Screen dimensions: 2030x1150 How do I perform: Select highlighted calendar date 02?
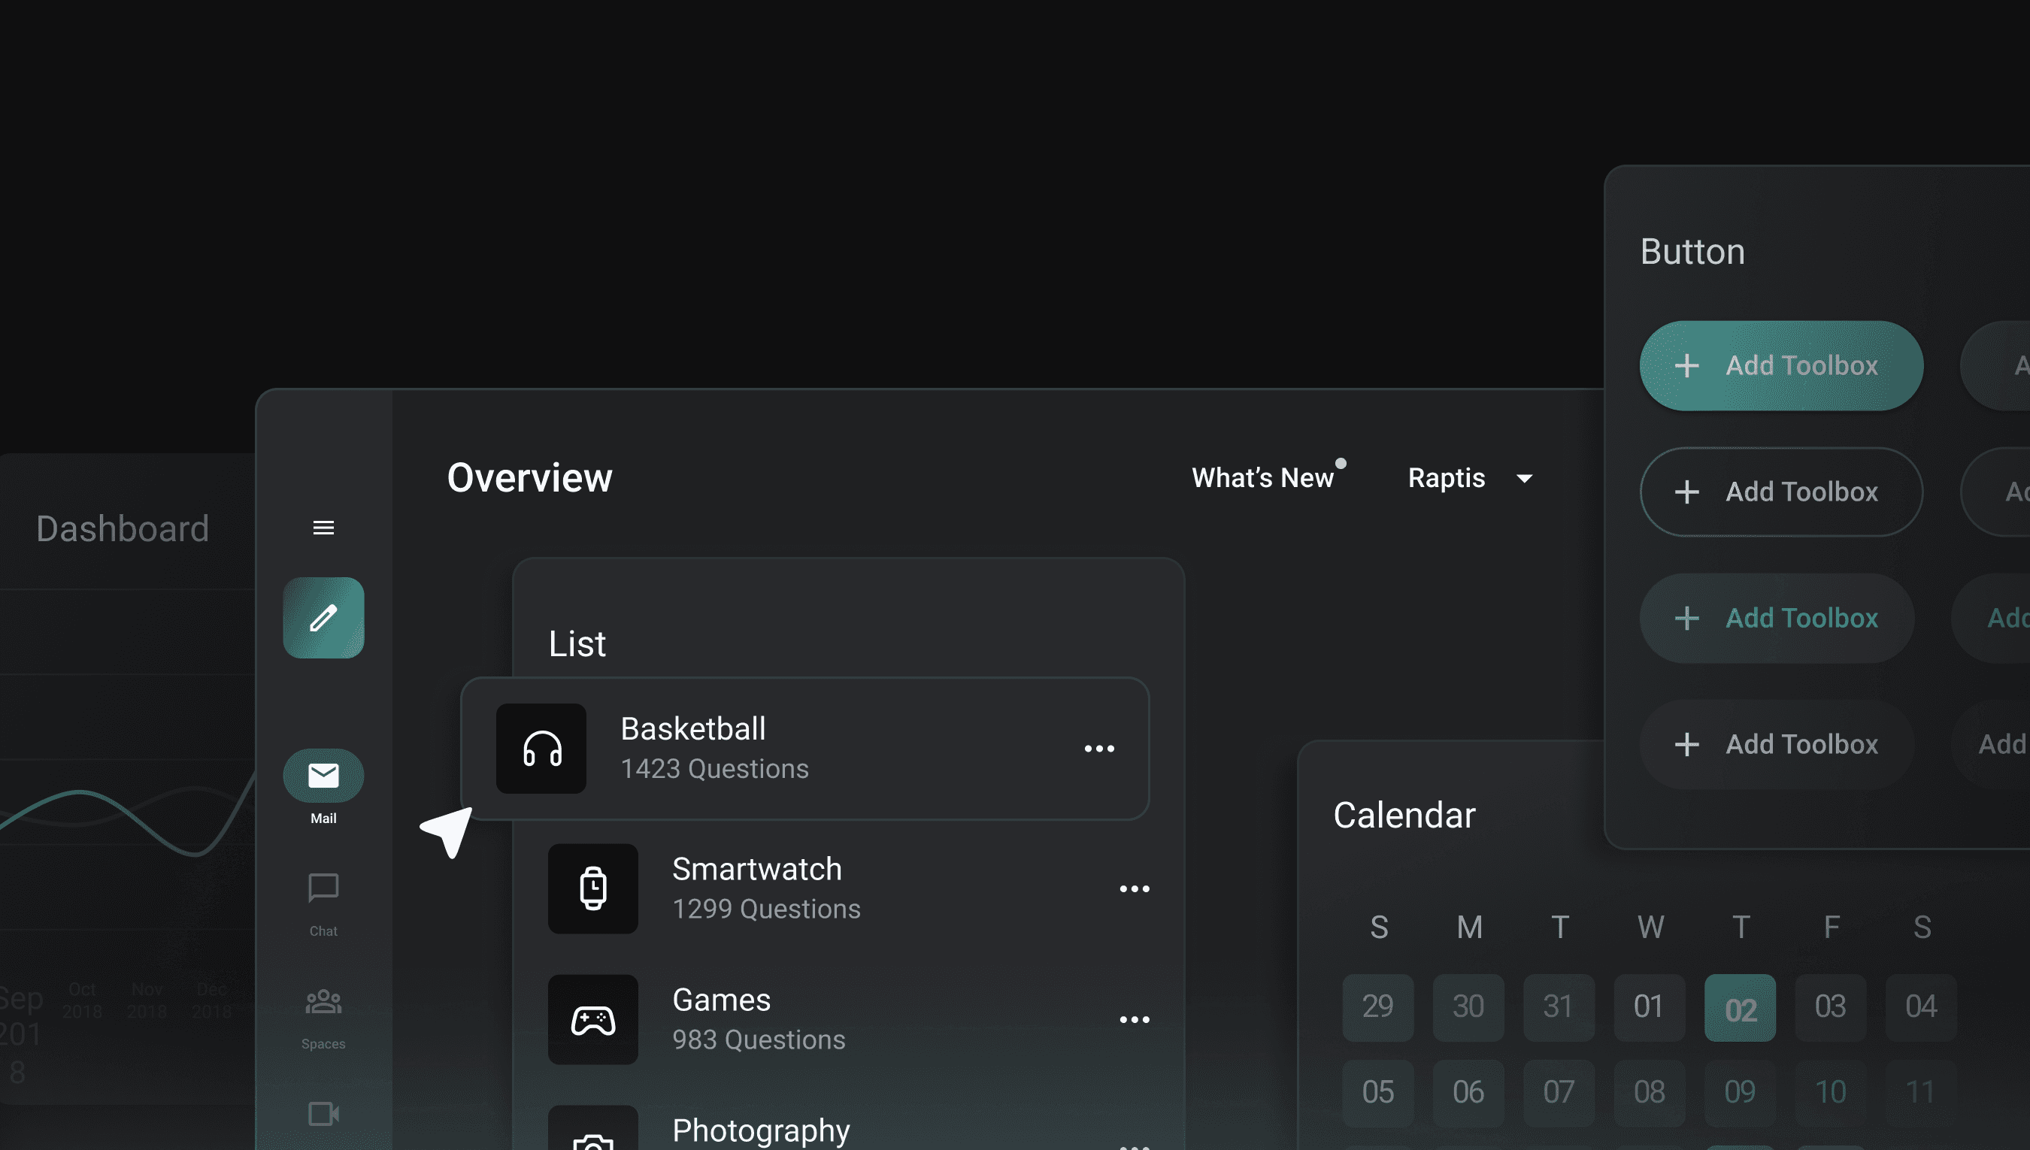pyautogui.click(x=1740, y=1008)
